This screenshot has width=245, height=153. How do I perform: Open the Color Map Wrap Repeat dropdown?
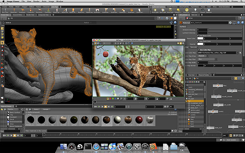tap(203, 56)
